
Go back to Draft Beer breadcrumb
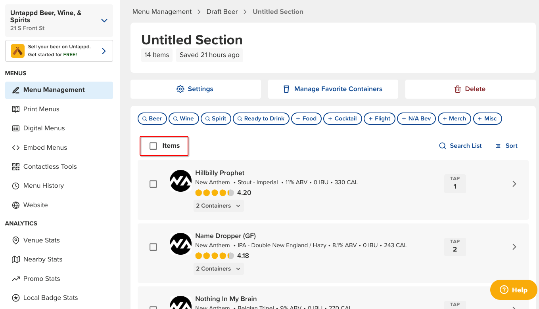click(222, 12)
